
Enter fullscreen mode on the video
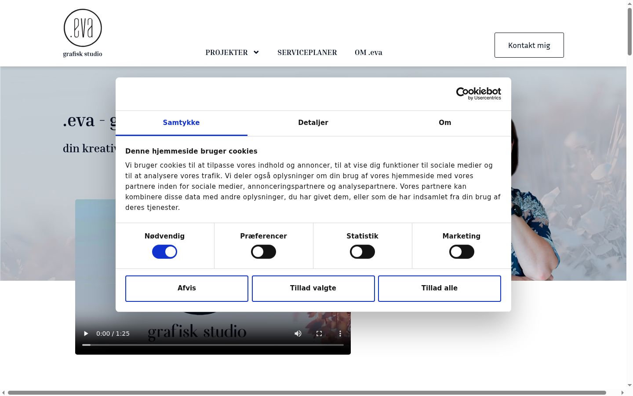pyautogui.click(x=319, y=334)
